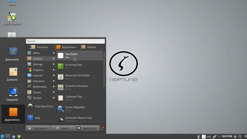
Task: Launch Text Editor Vim
Action: [80, 56]
